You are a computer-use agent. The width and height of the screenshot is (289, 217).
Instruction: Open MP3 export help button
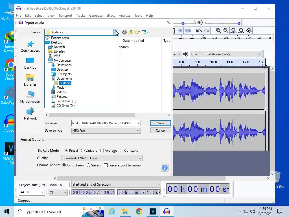point(165,168)
